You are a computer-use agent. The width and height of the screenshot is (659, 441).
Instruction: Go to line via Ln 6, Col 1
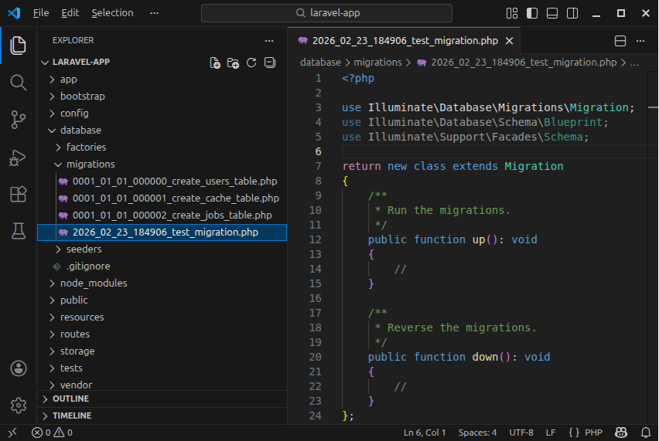(x=425, y=433)
